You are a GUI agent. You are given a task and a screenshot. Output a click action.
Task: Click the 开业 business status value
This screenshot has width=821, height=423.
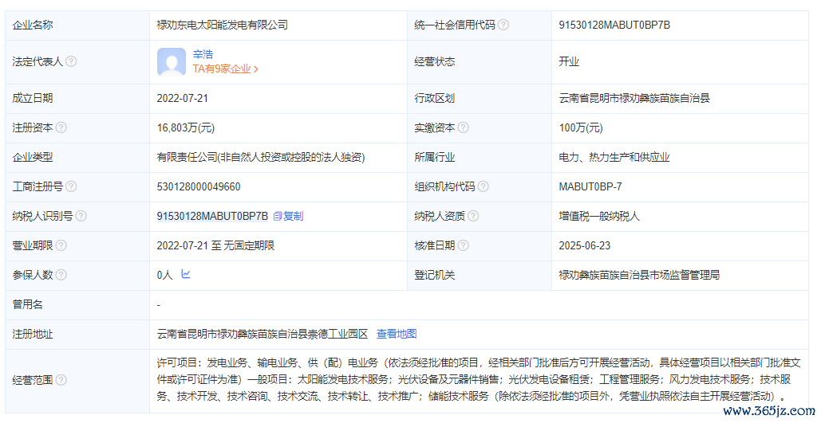[x=569, y=61]
